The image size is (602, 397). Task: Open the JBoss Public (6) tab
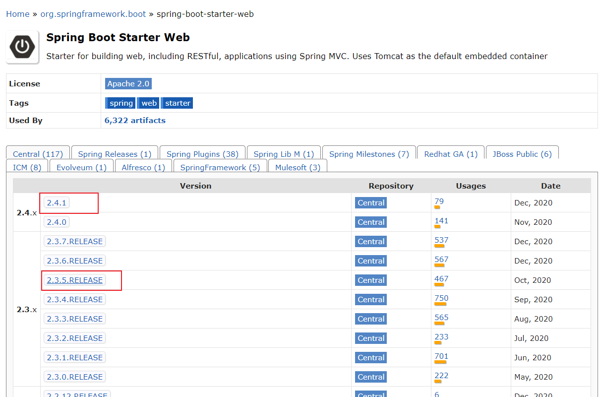pyautogui.click(x=522, y=154)
